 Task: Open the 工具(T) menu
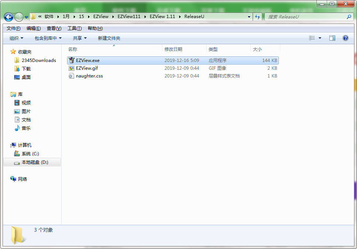(x=74, y=28)
